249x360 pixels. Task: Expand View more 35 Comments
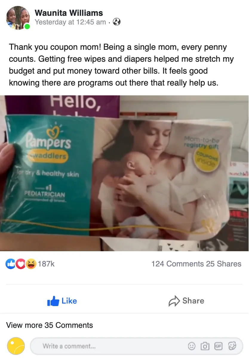[x=50, y=325]
